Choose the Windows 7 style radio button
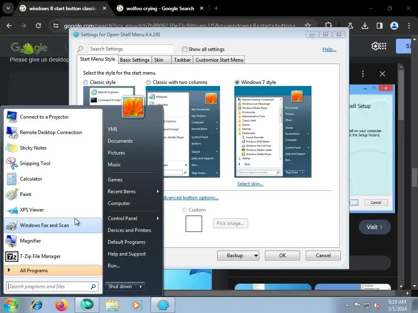 (x=237, y=82)
